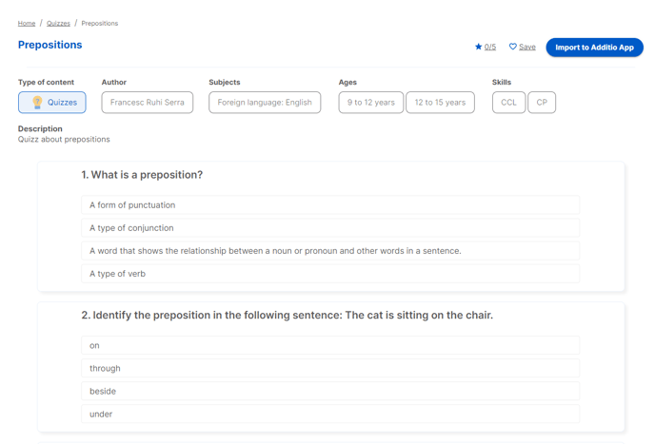Choose 'on' in question 2
Screen dimensions: 655x444
[330, 345]
